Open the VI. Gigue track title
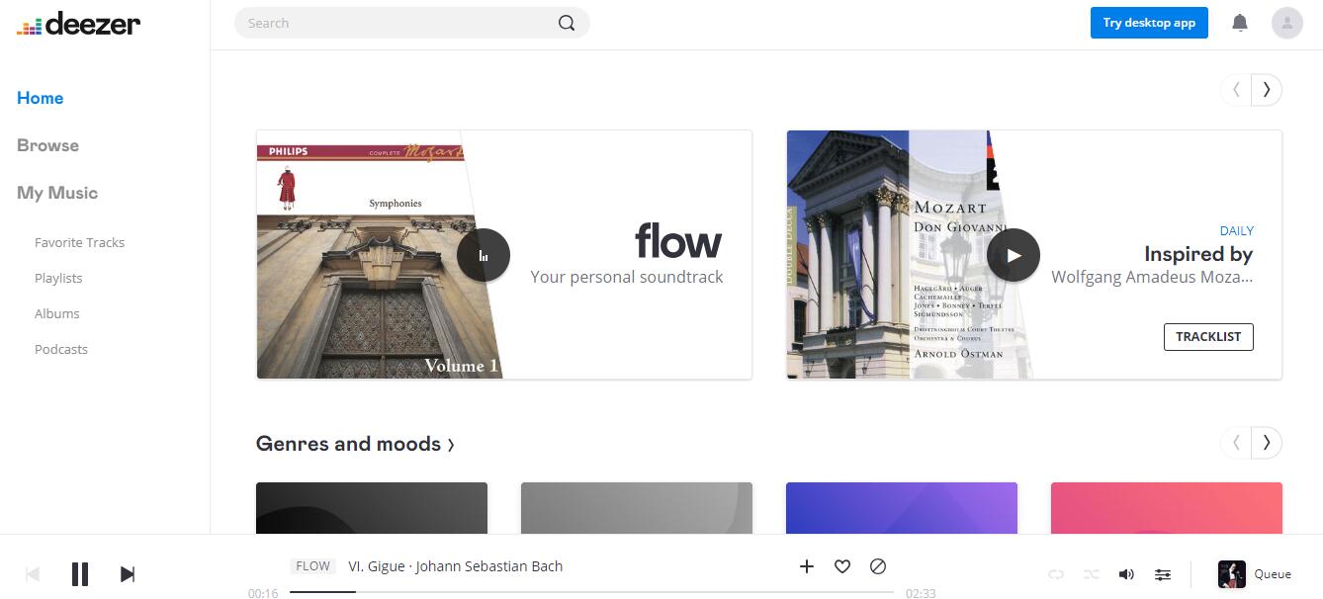The width and height of the screenshot is (1323, 599). (x=376, y=566)
